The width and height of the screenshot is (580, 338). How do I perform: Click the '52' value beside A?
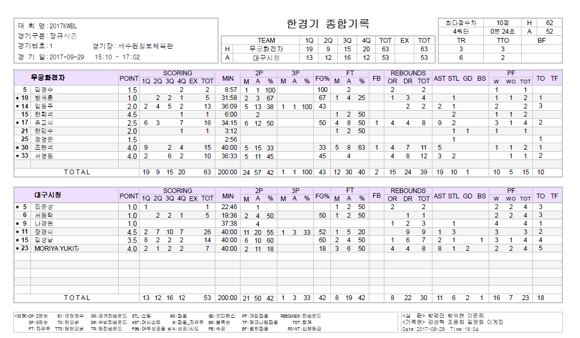[x=550, y=32]
